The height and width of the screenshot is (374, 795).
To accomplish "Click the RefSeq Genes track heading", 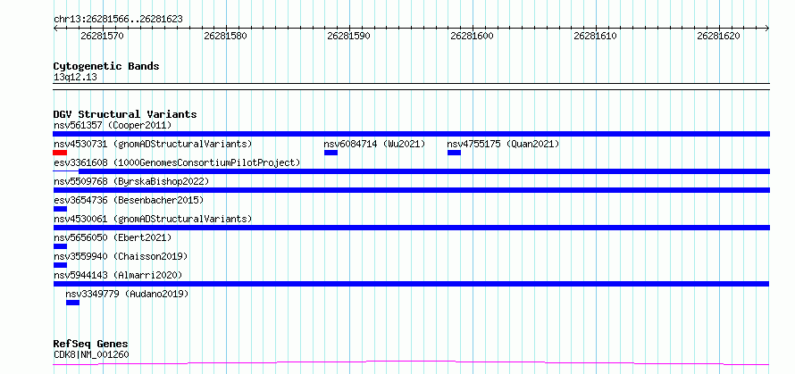I will (x=91, y=345).
